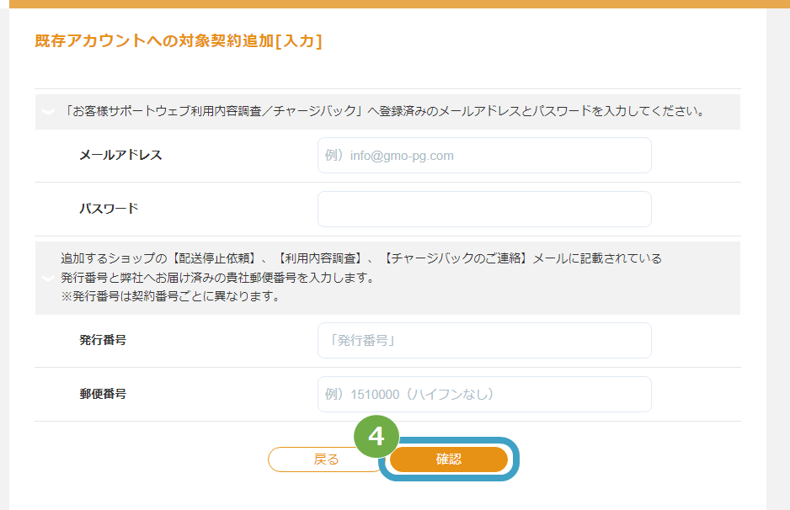Focus the パスワード input field
The height and width of the screenshot is (510, 790).
(484, 209)
